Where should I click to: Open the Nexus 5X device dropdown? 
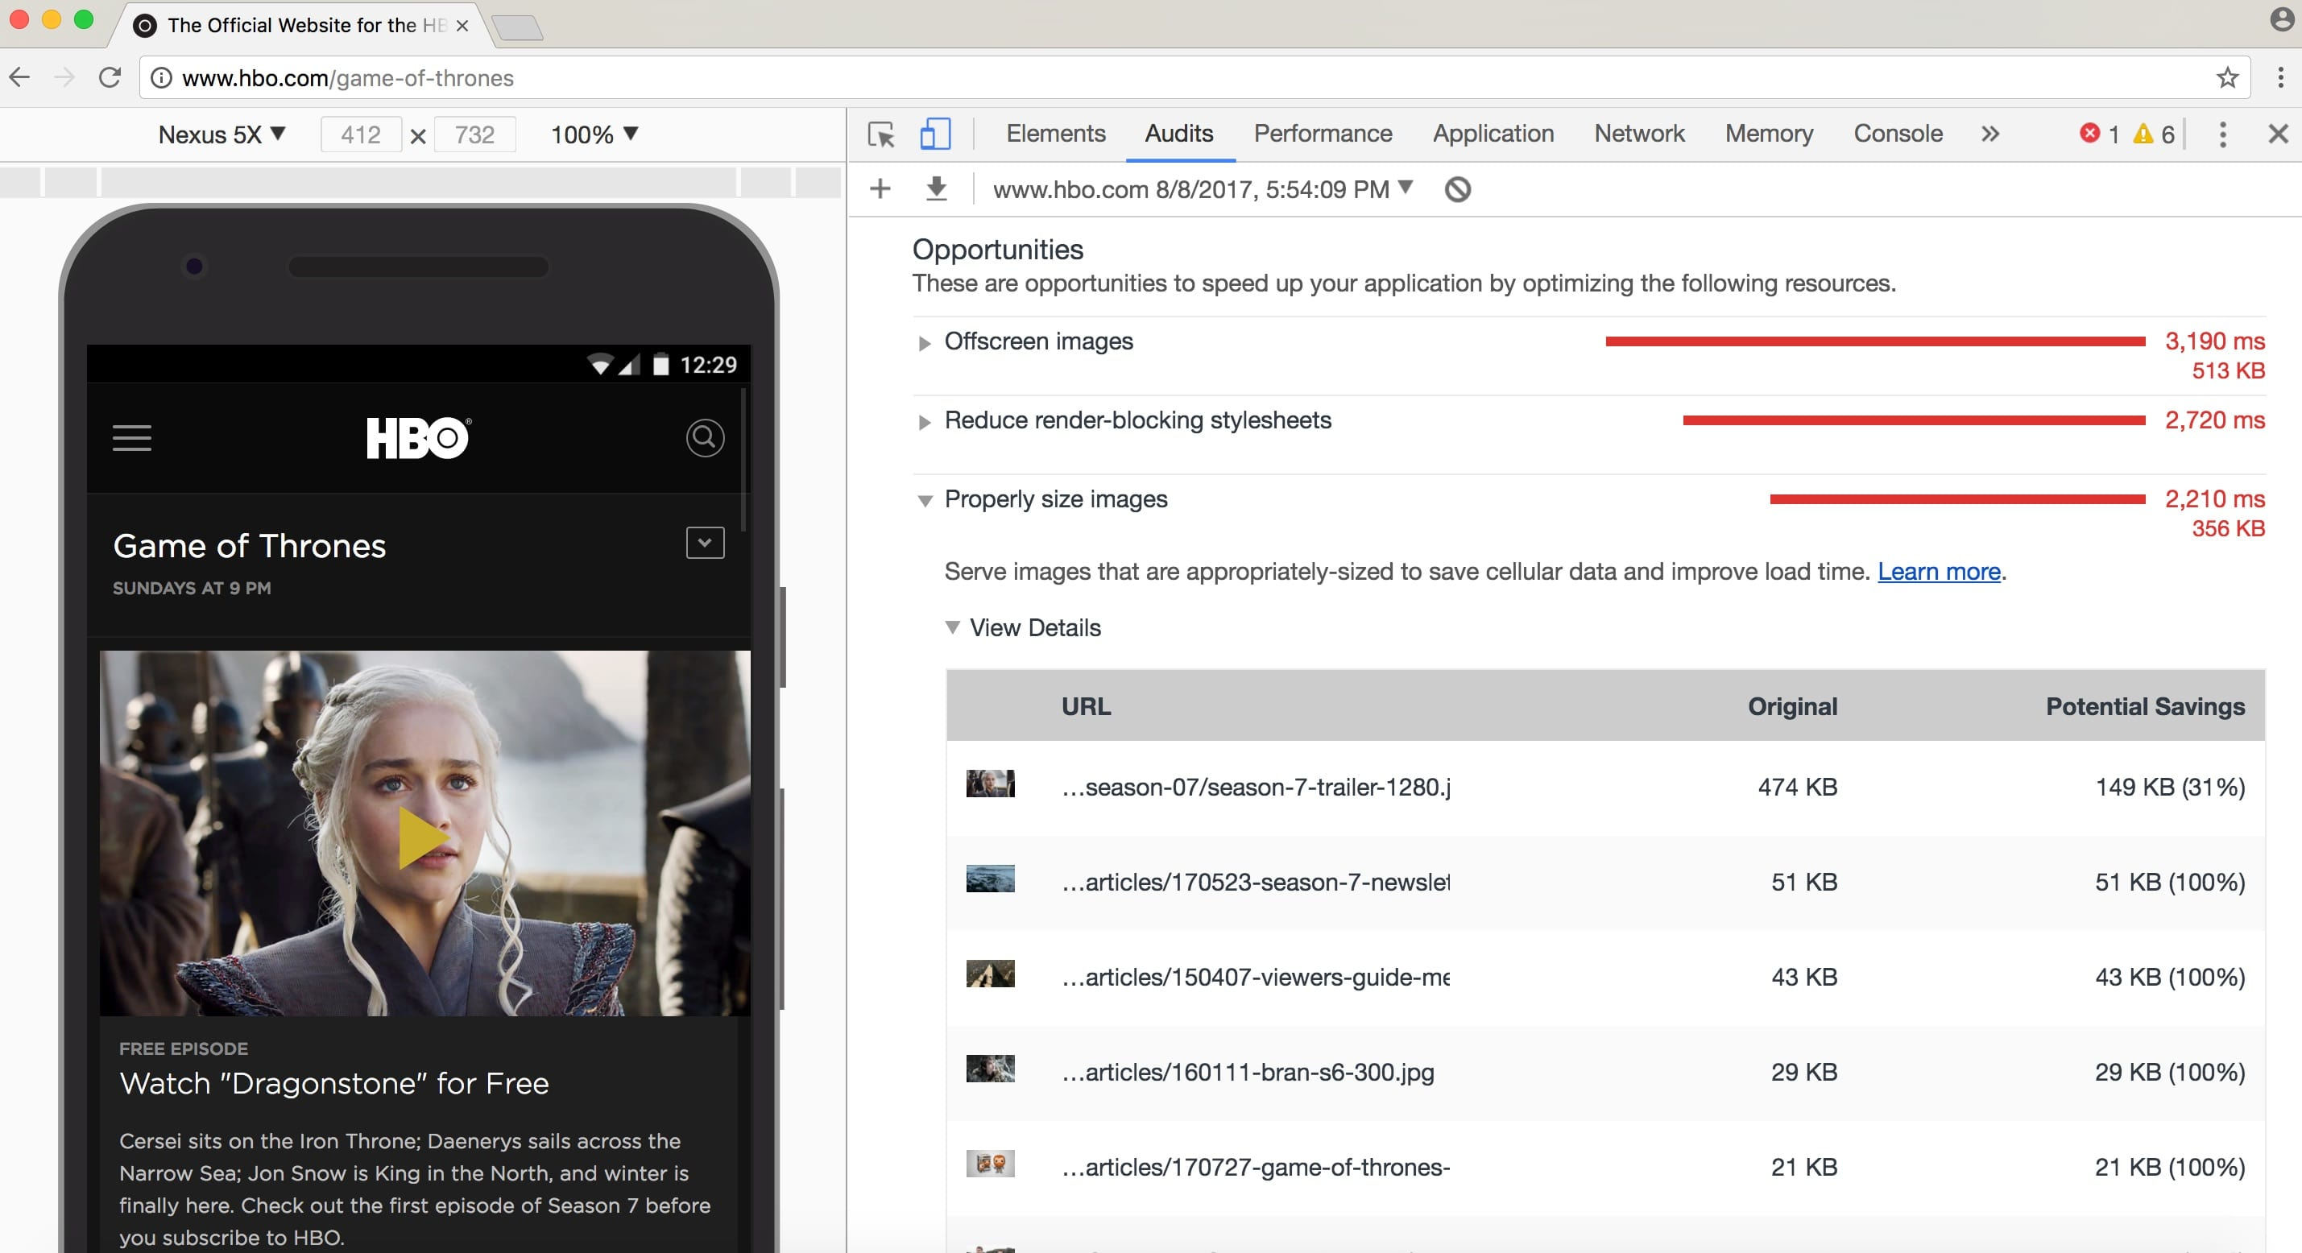point(221,134)
